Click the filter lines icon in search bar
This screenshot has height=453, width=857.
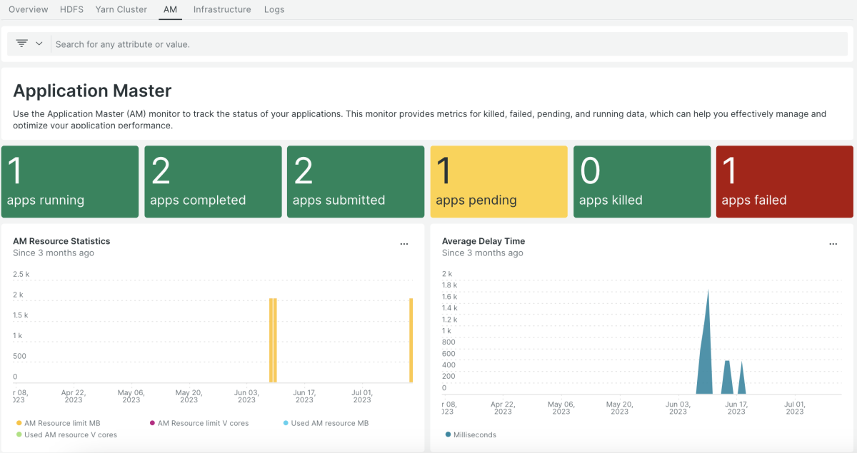[21, 44]
